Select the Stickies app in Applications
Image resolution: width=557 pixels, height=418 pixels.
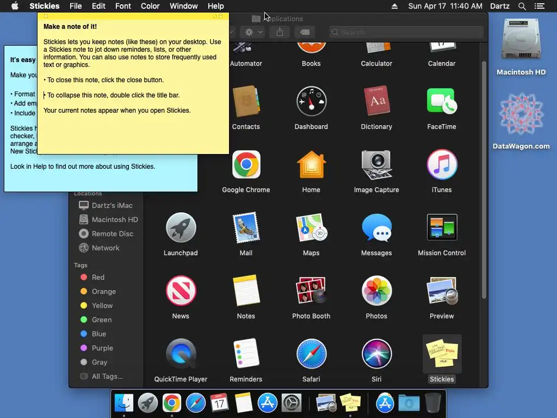442,354
